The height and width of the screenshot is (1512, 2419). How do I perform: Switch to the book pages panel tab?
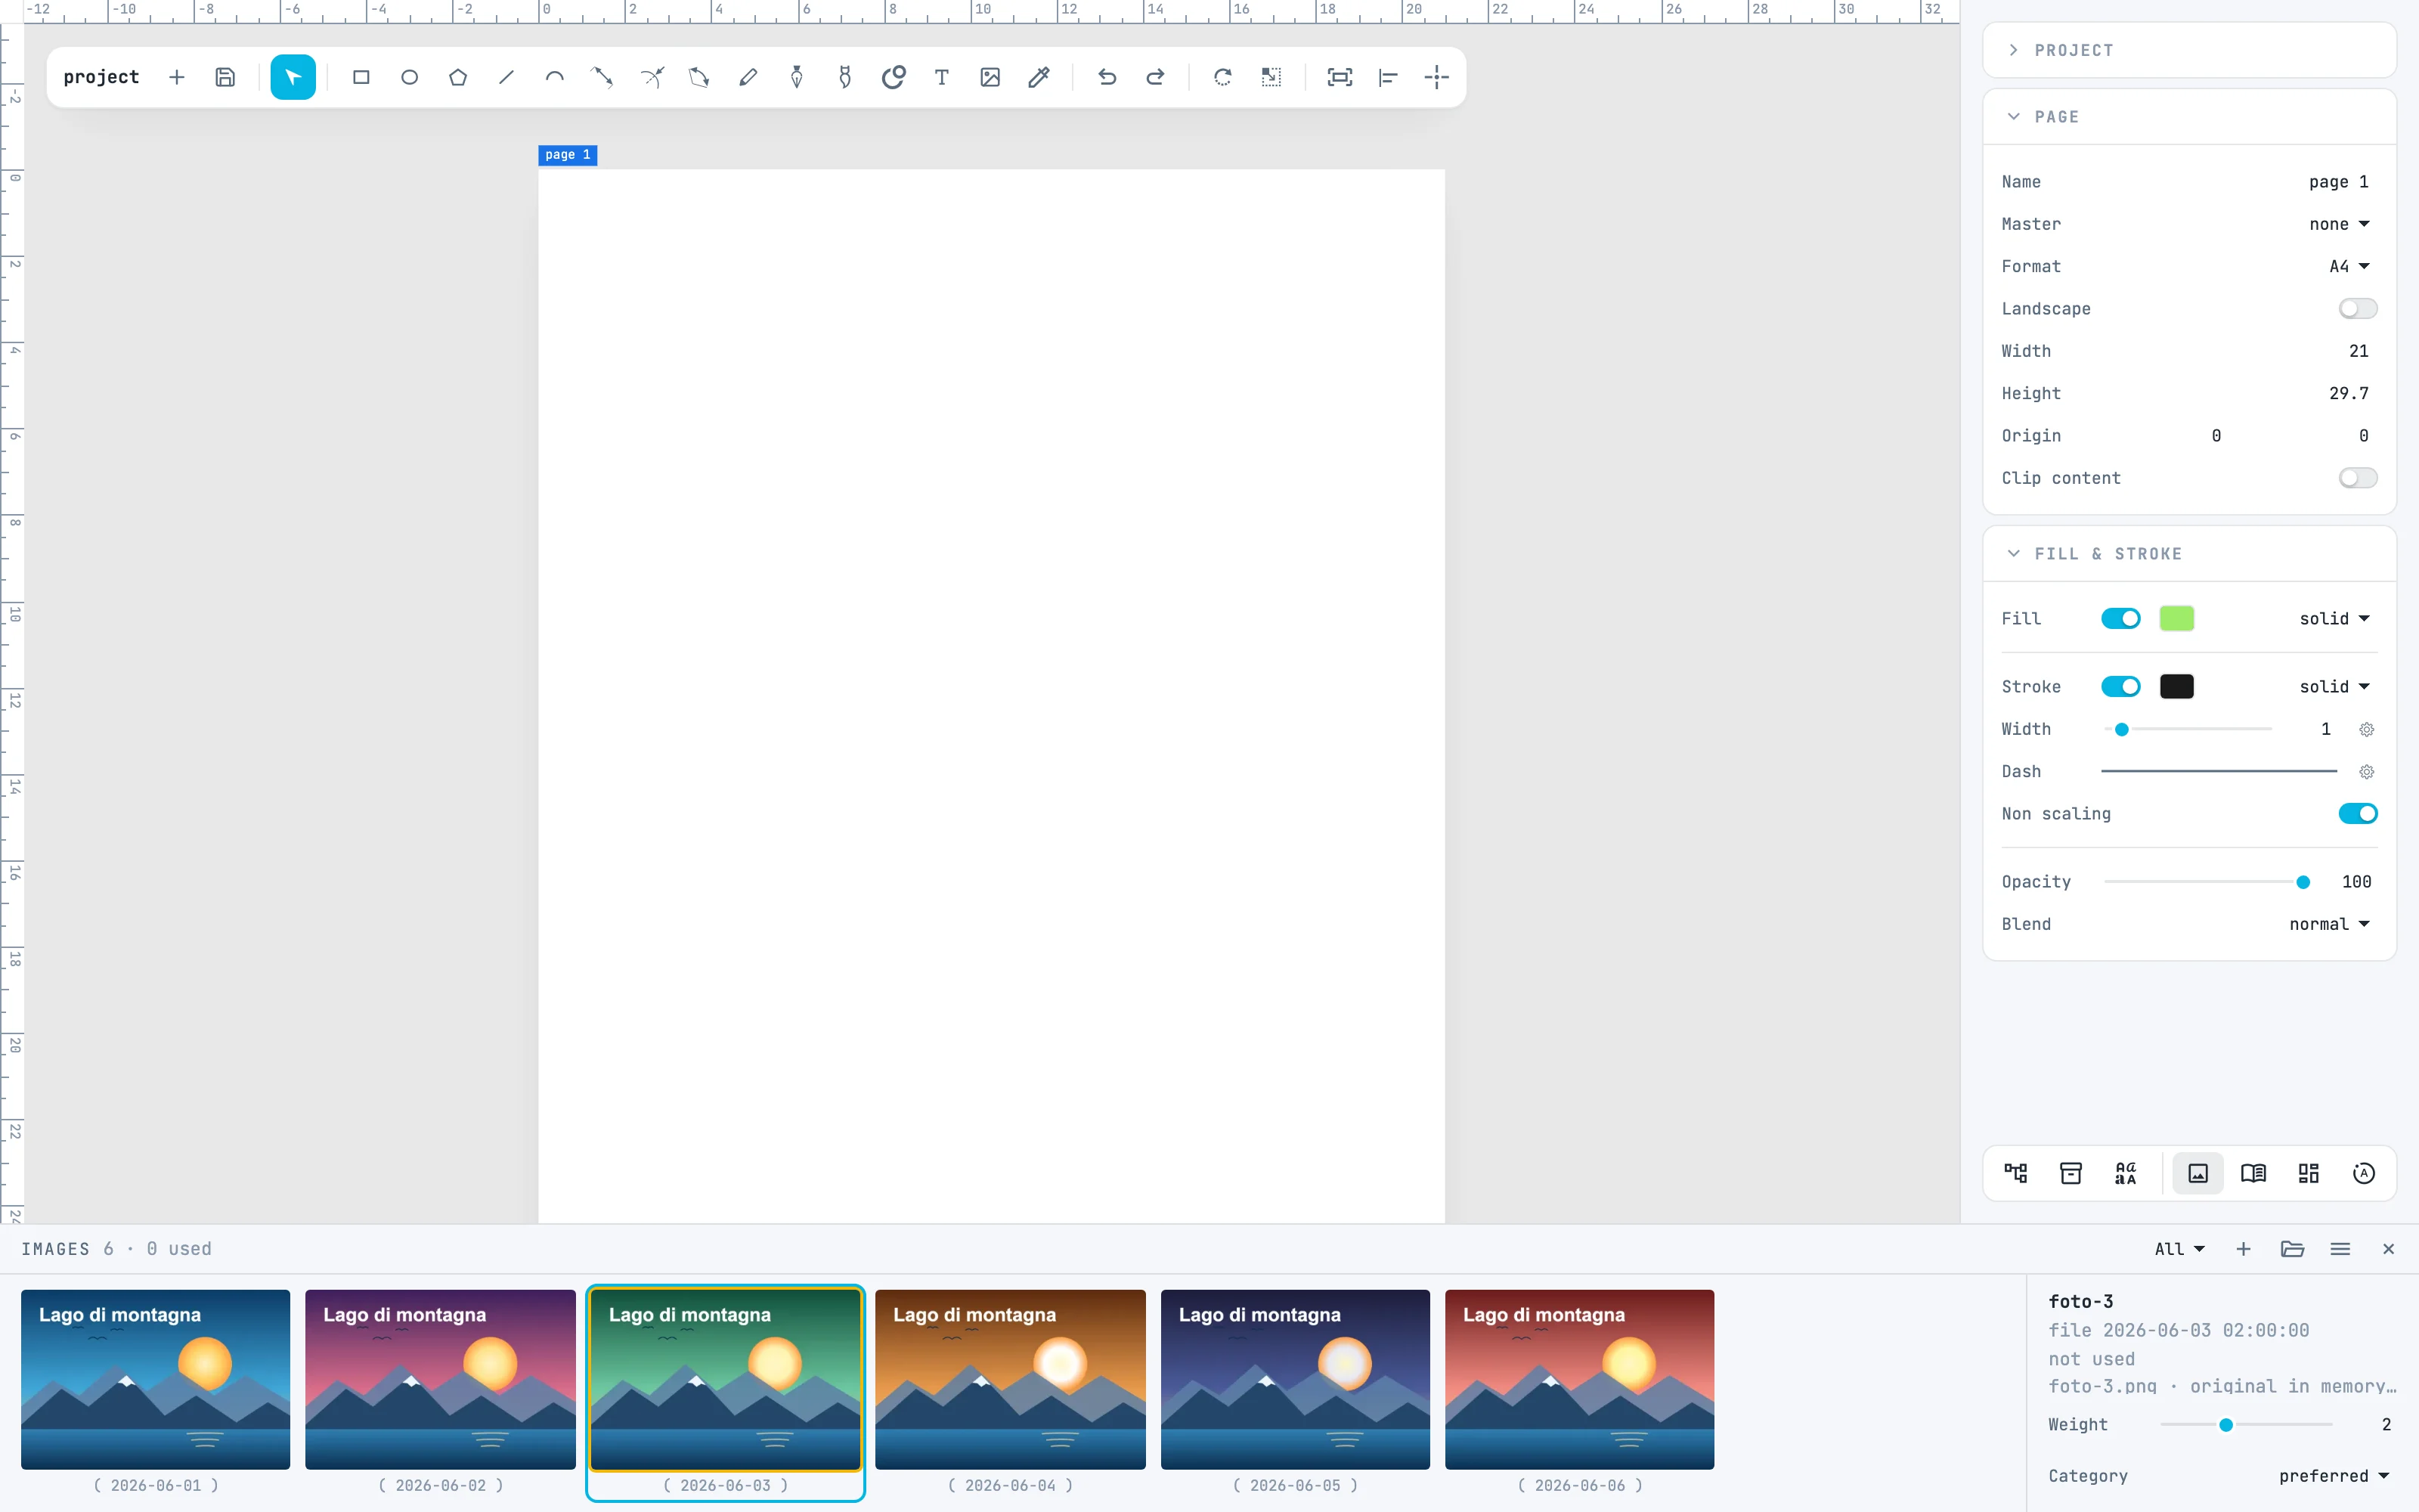pyautogui.click(x=2253, y=1173)
